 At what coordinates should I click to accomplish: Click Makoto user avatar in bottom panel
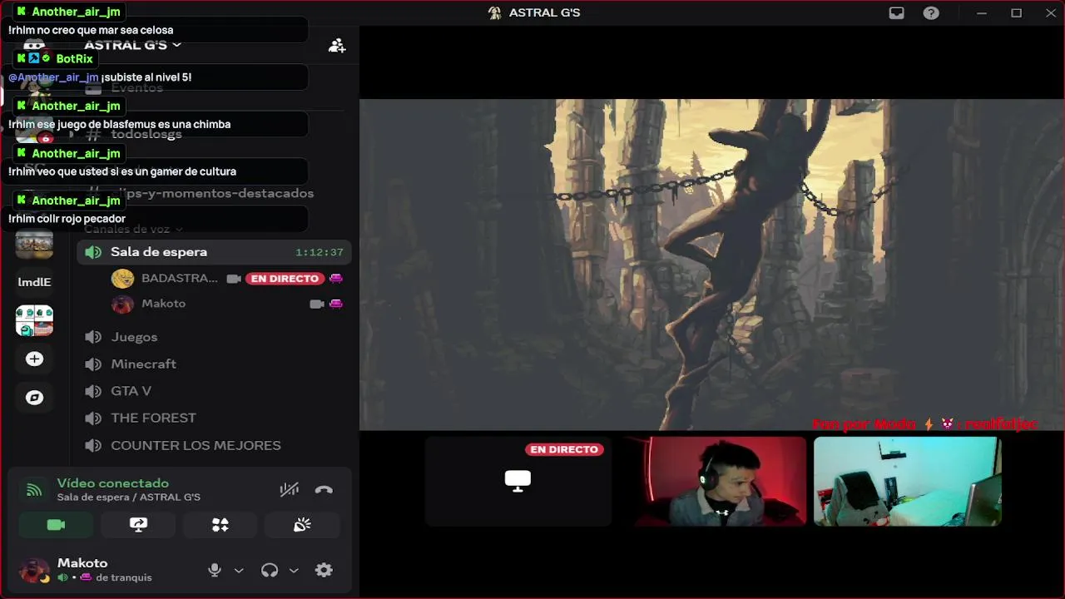pyautogui.click(x=34, y=570)
